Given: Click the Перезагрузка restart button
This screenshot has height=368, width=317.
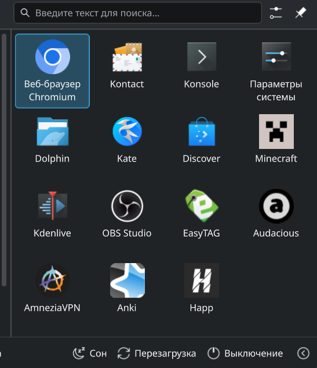Looking at the screenshot, I should point(156,353).
